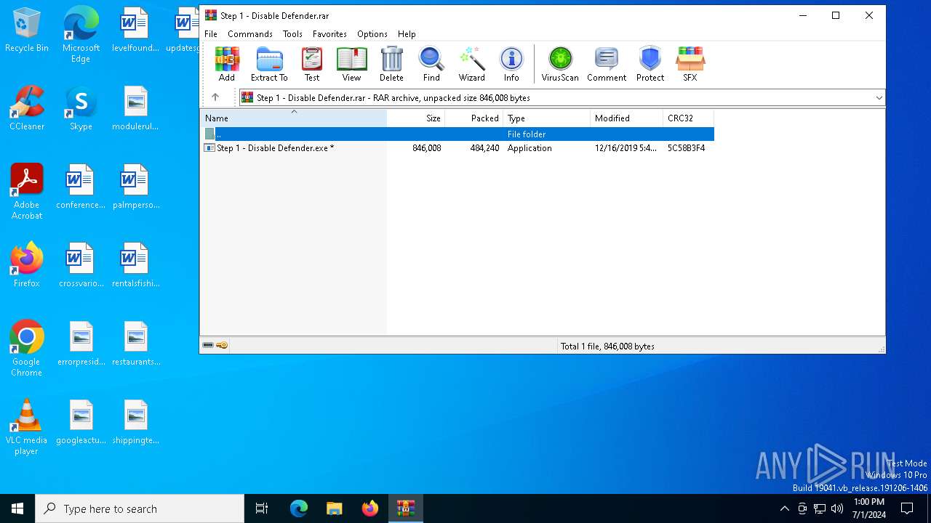Select the palmperso Word document icon
Image resolution: width=931 pixels, height=523 pixels.
[135, 187]
